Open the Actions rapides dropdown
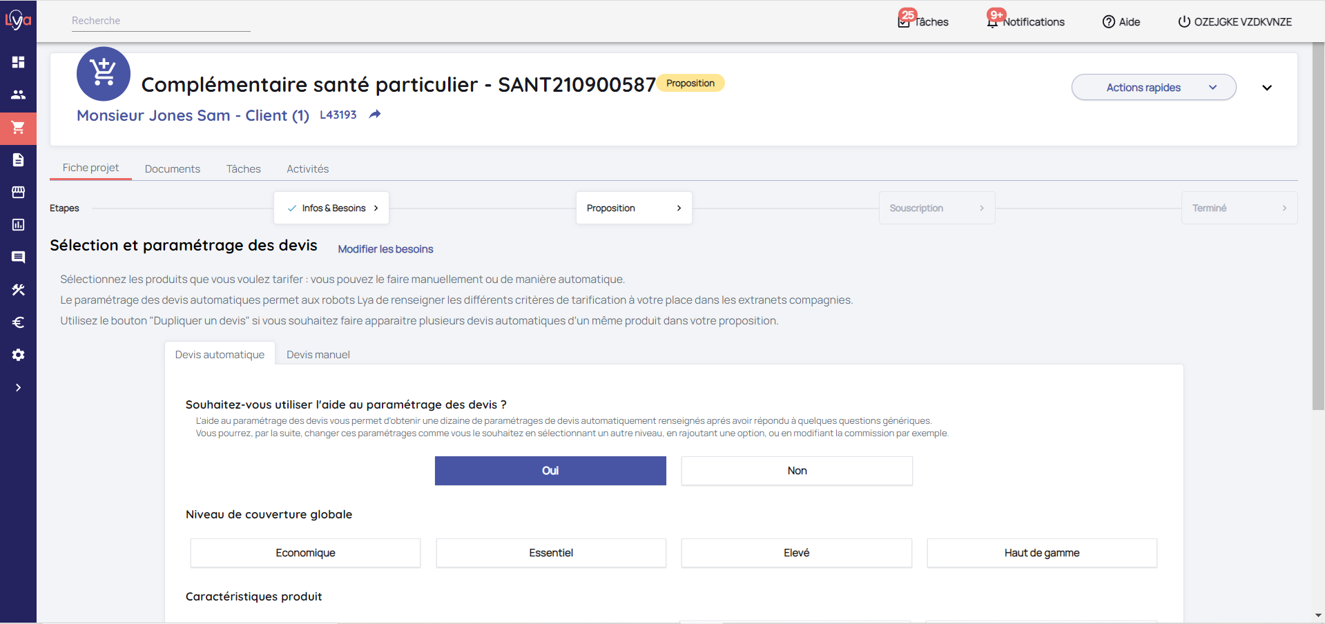Image resolution: width=1325 pixels, height=624 pixels. pyautogui.click(x=1153, y=88)
